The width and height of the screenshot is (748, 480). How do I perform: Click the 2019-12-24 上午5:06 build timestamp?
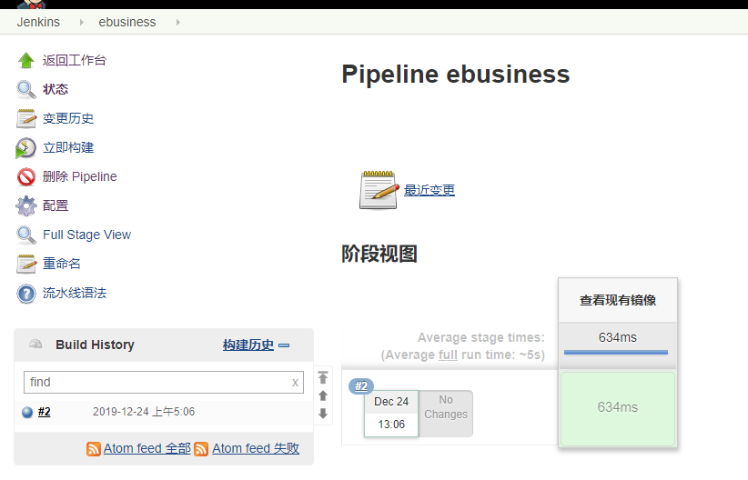tap(144, 412)
